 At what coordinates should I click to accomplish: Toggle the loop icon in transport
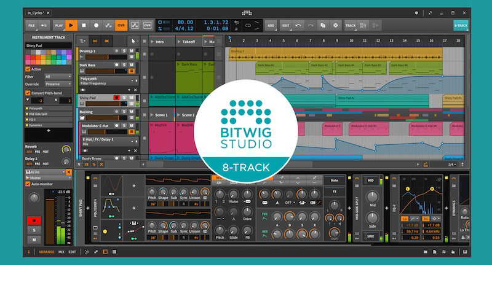(x=248, y=25)
